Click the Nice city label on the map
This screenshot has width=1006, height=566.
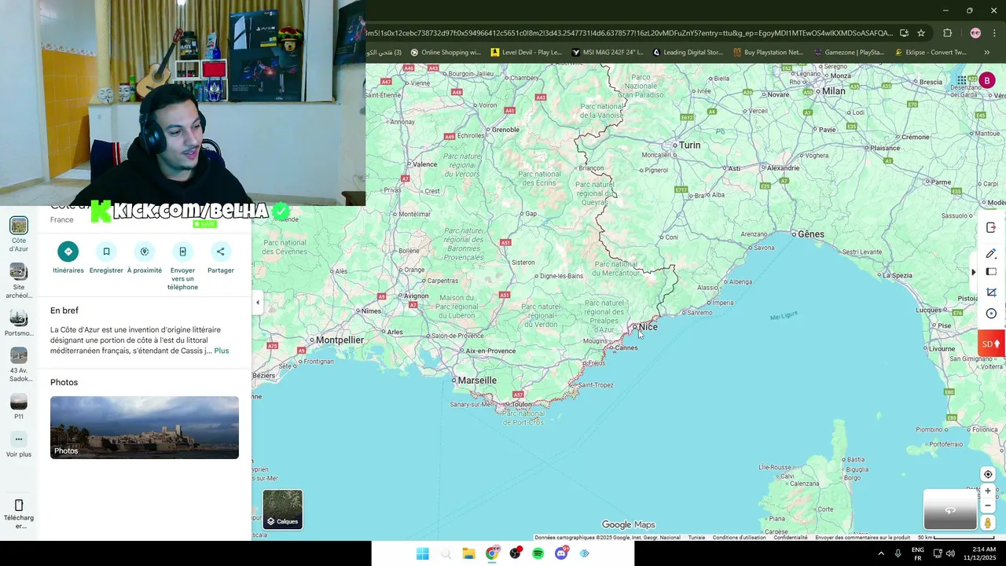coord(648,327)
